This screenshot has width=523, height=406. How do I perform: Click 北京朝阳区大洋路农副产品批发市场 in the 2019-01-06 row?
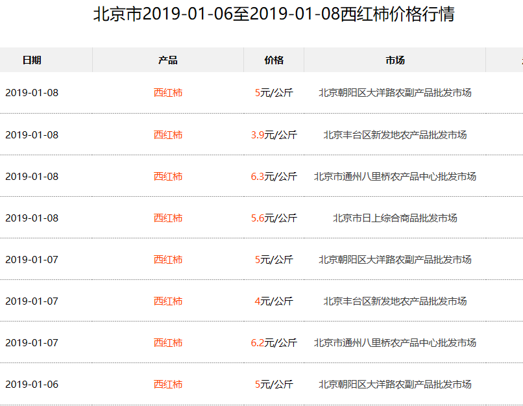395,385
